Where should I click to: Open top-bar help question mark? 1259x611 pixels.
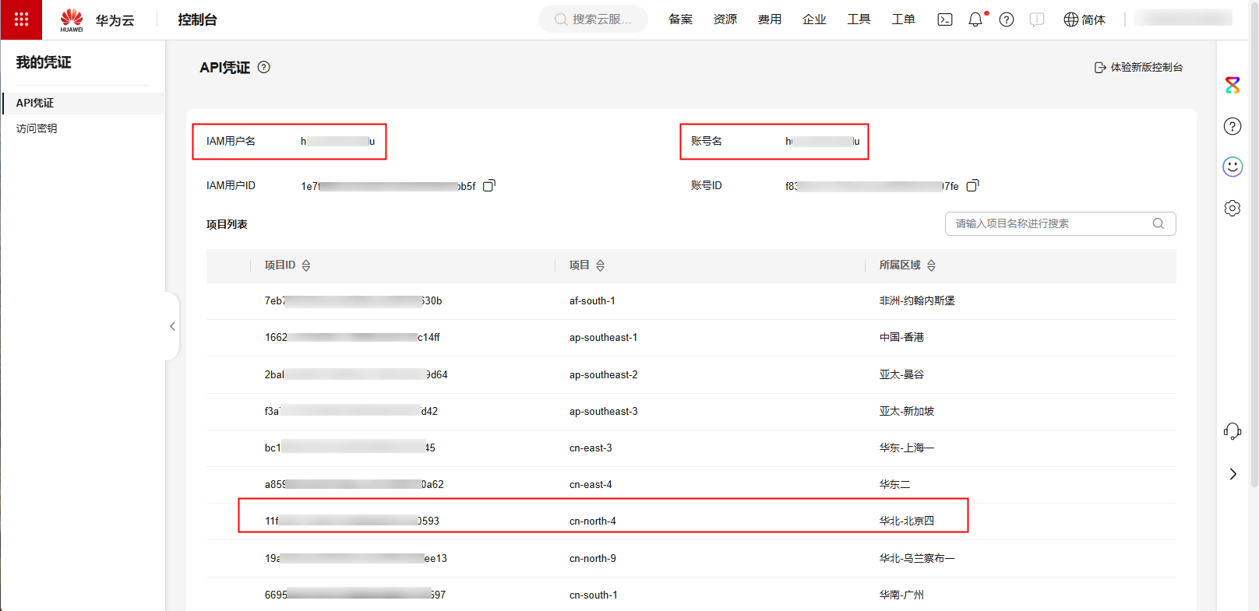click(x=1007, y=19)
